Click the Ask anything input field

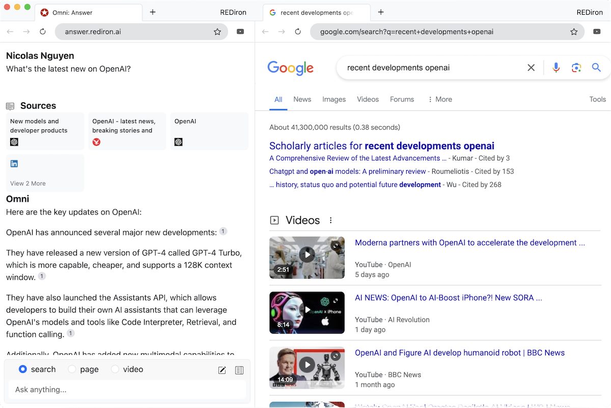pyautogui.click(x=127, y=390)
